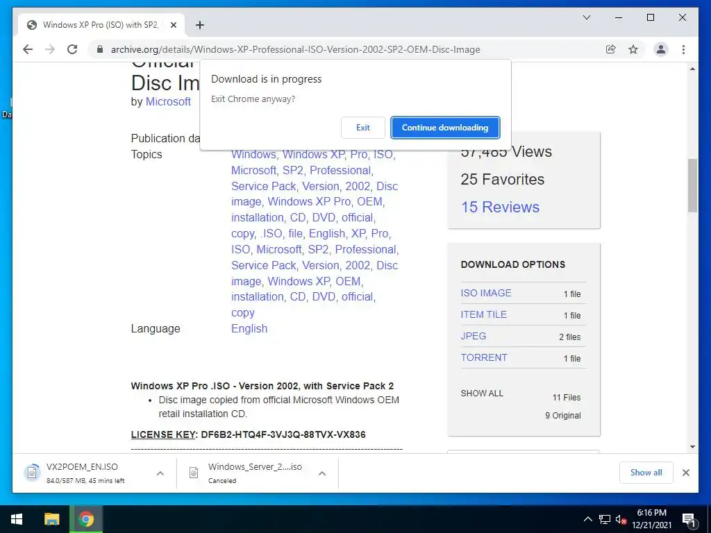Open the Chrome three-dot menu

pyautogui.click(x=683, y=49)
